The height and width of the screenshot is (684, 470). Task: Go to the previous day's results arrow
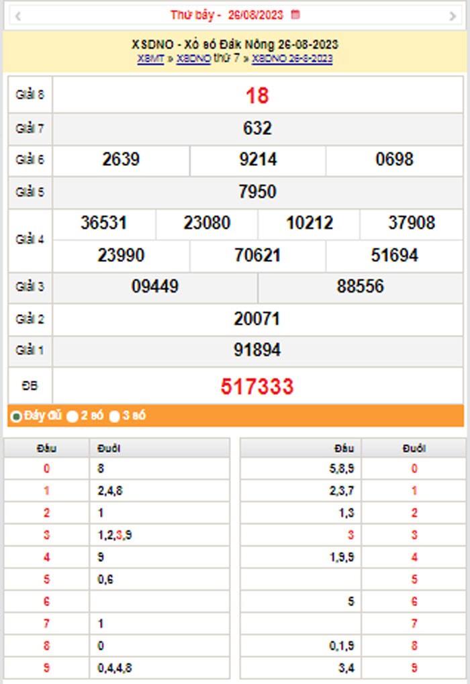[17, 15]
